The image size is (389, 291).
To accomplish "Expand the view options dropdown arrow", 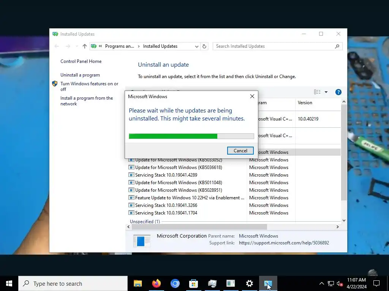I will (326, 92).
